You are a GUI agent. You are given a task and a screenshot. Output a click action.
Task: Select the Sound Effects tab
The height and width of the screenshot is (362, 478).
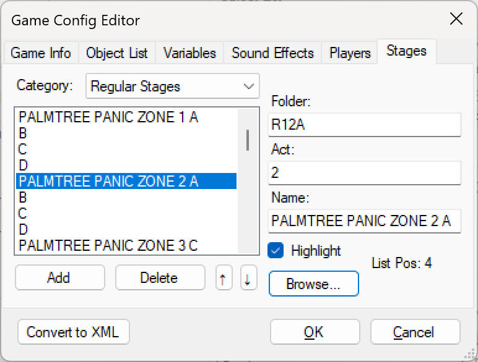point(272,53)
